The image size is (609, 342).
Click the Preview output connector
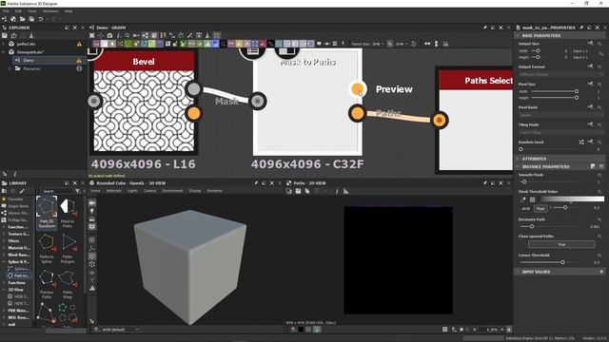click(x=357, y=89)
